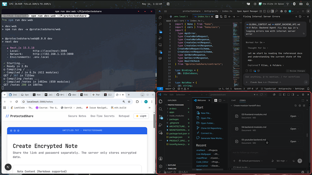The image size is (312, 175).
Task: Open Search in the Antigravity activity bar
Action: (x=160, y=24)
